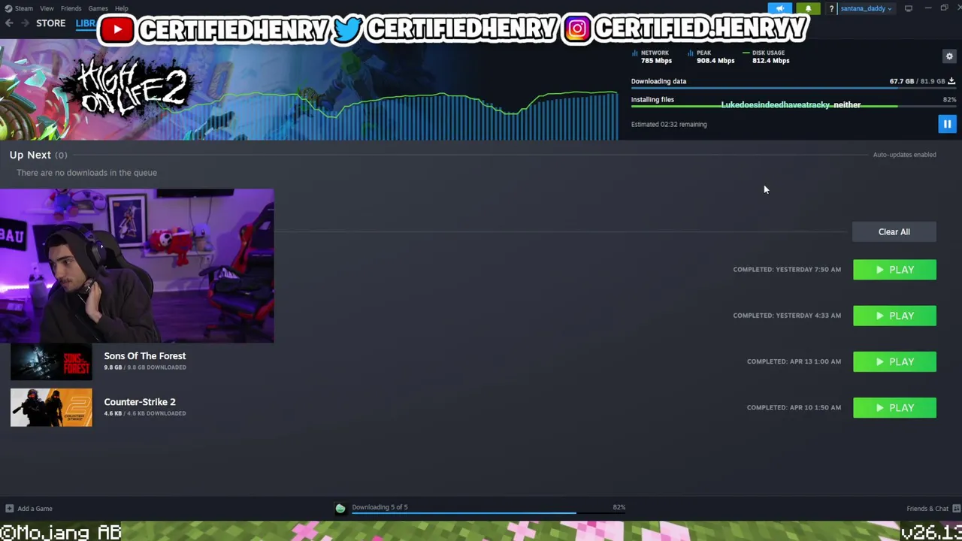Click the green download status icon in footer
The height and width of the screenshot is (541, 962).
point(340,509)
